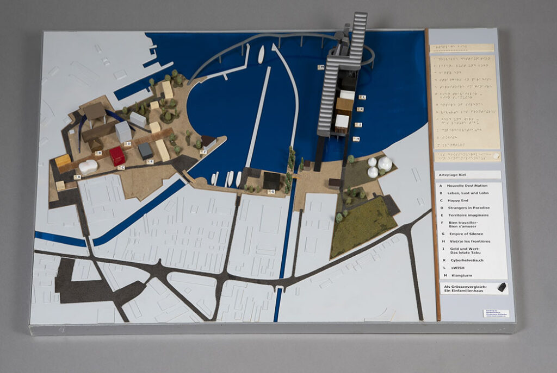Click the white cloud-shaped pavilion

pos(88,167)
